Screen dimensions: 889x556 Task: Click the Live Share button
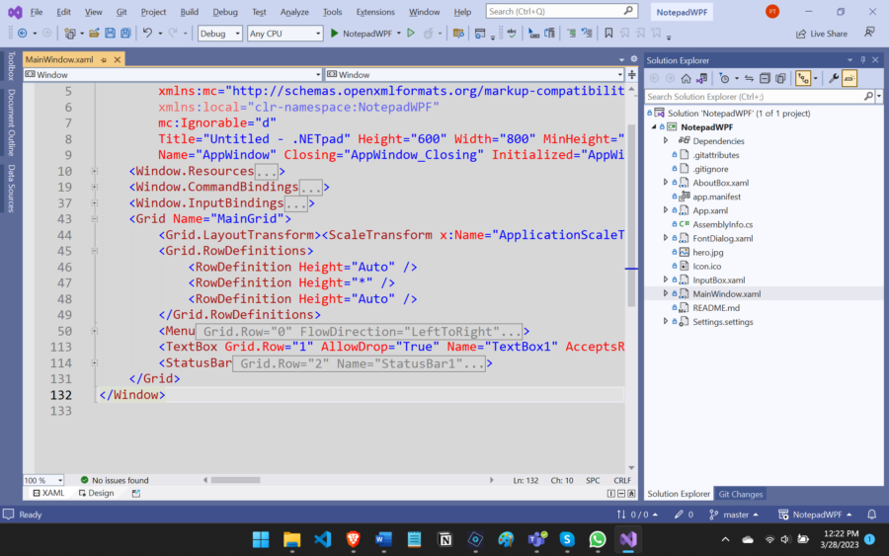pyautogui.click(x=822, y=33)
